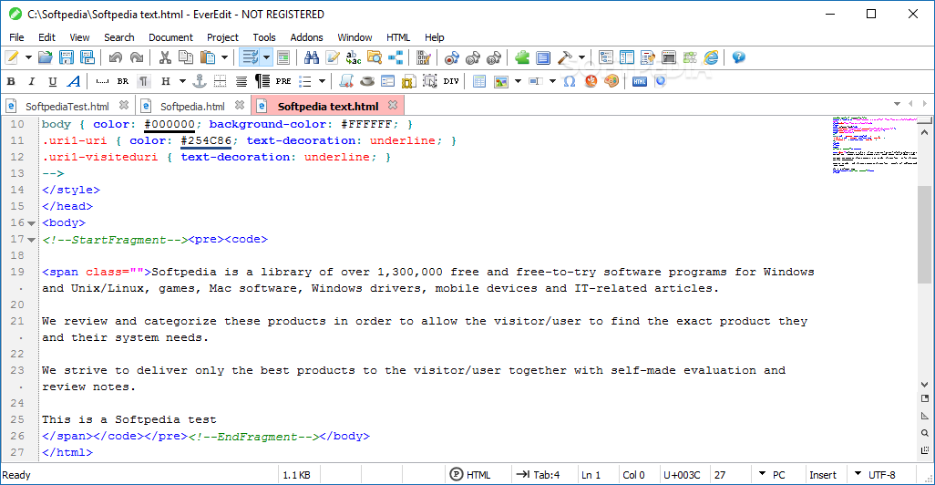Click the #254C86 color value
Viewport: 935px width, 485px height.
[206, 140]
